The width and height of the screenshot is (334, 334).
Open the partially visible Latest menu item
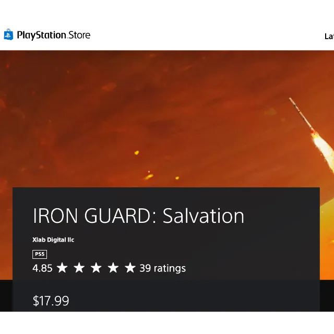tap(329, 36)
